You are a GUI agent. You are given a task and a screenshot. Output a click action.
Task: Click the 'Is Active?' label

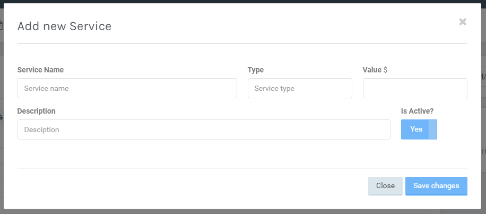pyautogui.click(x=417, y=111)
